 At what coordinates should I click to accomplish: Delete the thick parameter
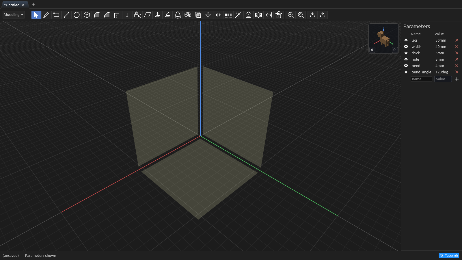pos(457,53)
